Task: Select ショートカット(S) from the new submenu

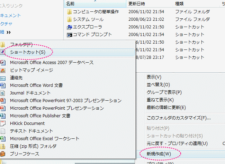Action: click(28, 52)
